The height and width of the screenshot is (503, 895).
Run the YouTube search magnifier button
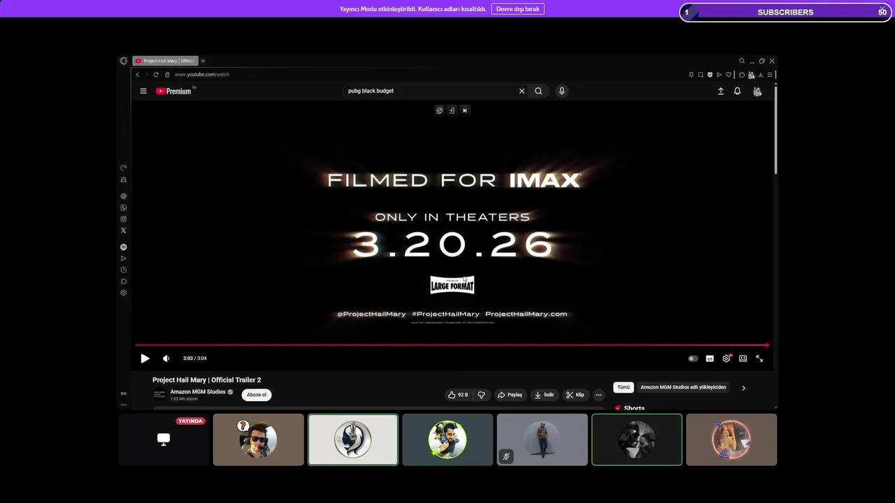pyautogui.click(x=538, y=91)
